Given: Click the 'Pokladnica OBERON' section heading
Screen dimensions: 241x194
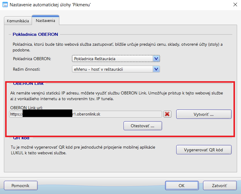Looking at the screenshot, I should tap(35, 34).
